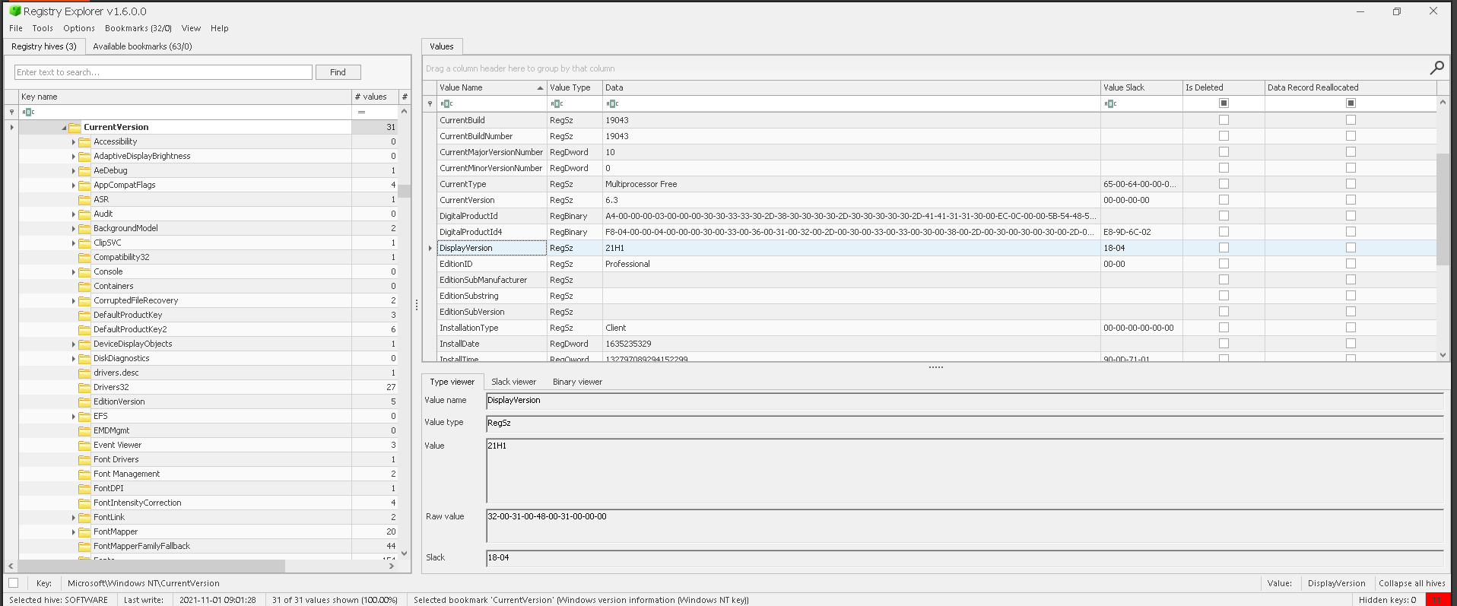
Task: Click the values grid vertical scrollbar thumb
Action: tap(1443, 209)
